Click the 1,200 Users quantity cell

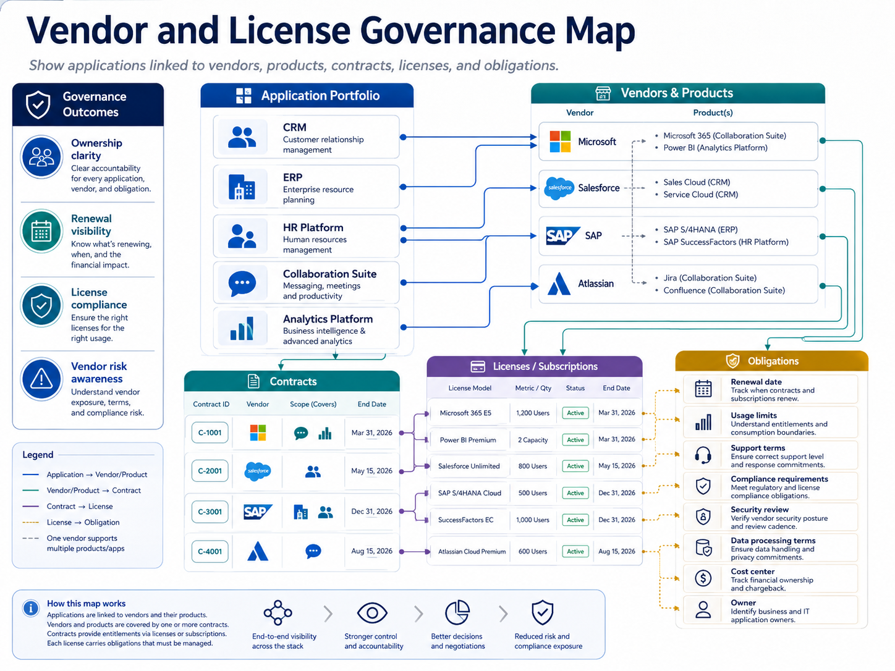point(533,413)
